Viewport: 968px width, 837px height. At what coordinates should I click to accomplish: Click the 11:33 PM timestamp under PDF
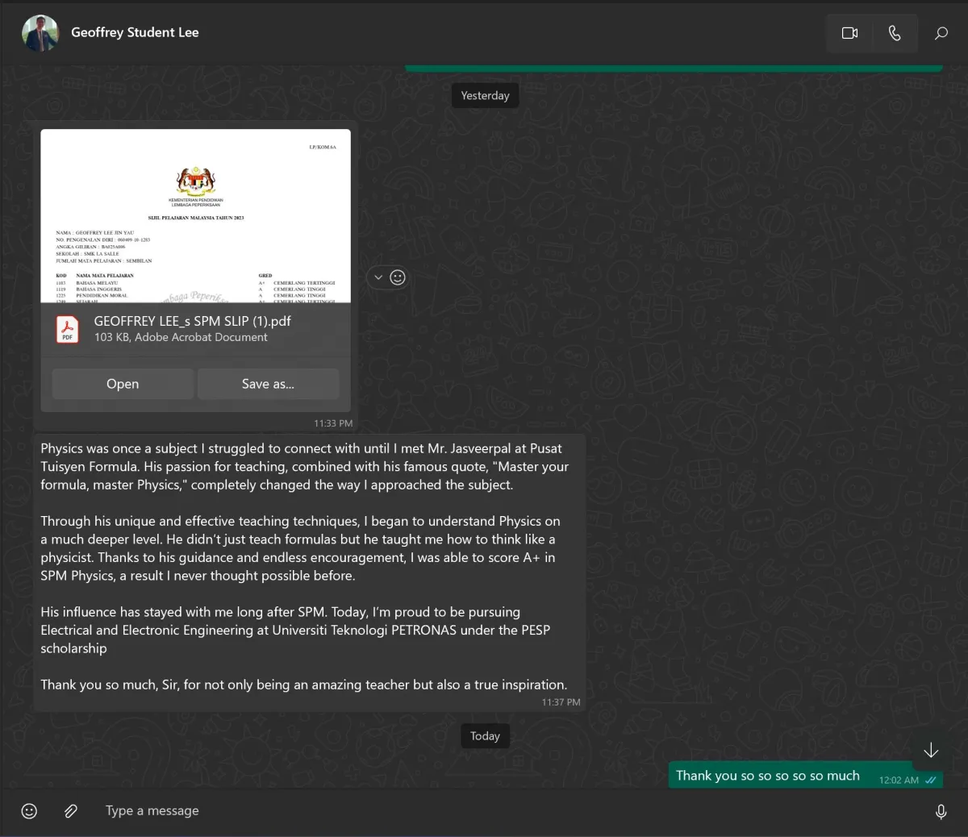point(333,423)
